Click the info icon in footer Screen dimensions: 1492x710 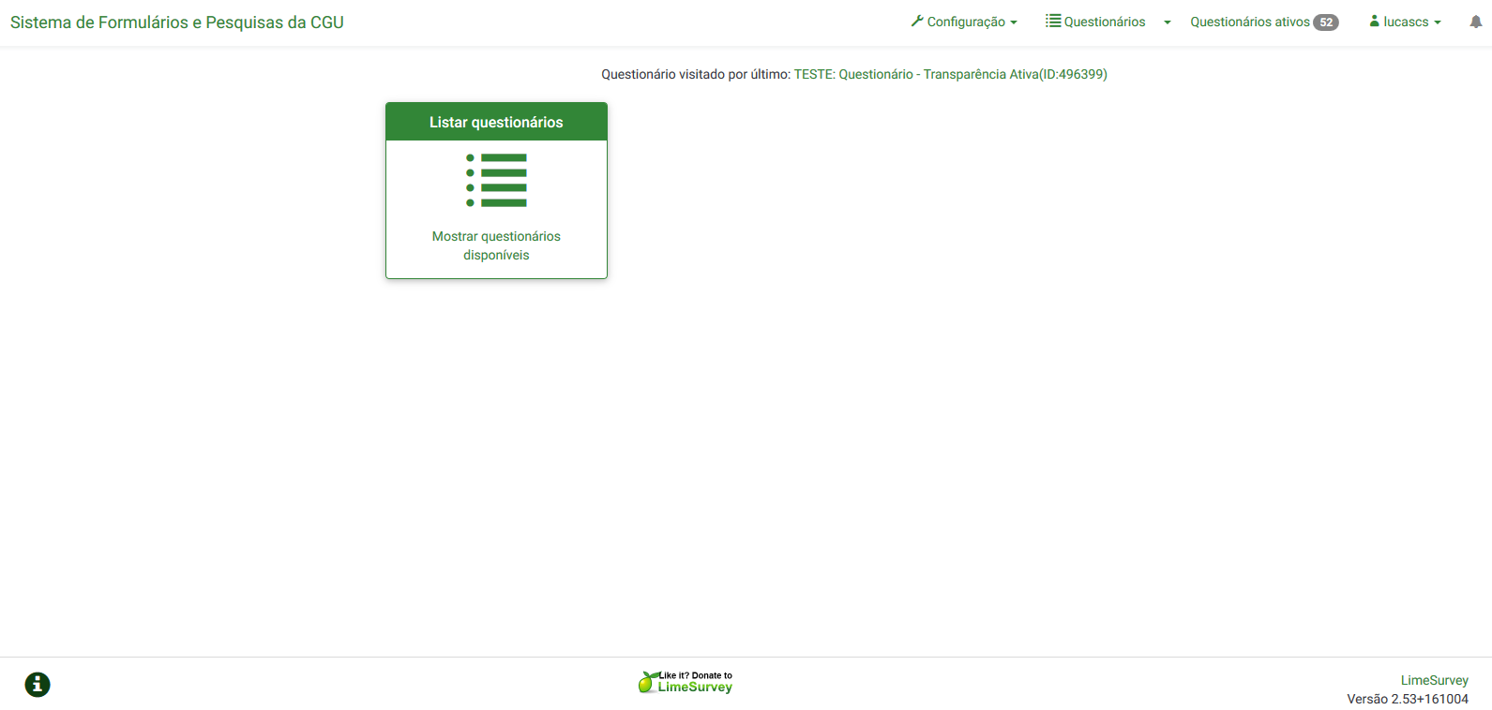click(x=38, y=685)
